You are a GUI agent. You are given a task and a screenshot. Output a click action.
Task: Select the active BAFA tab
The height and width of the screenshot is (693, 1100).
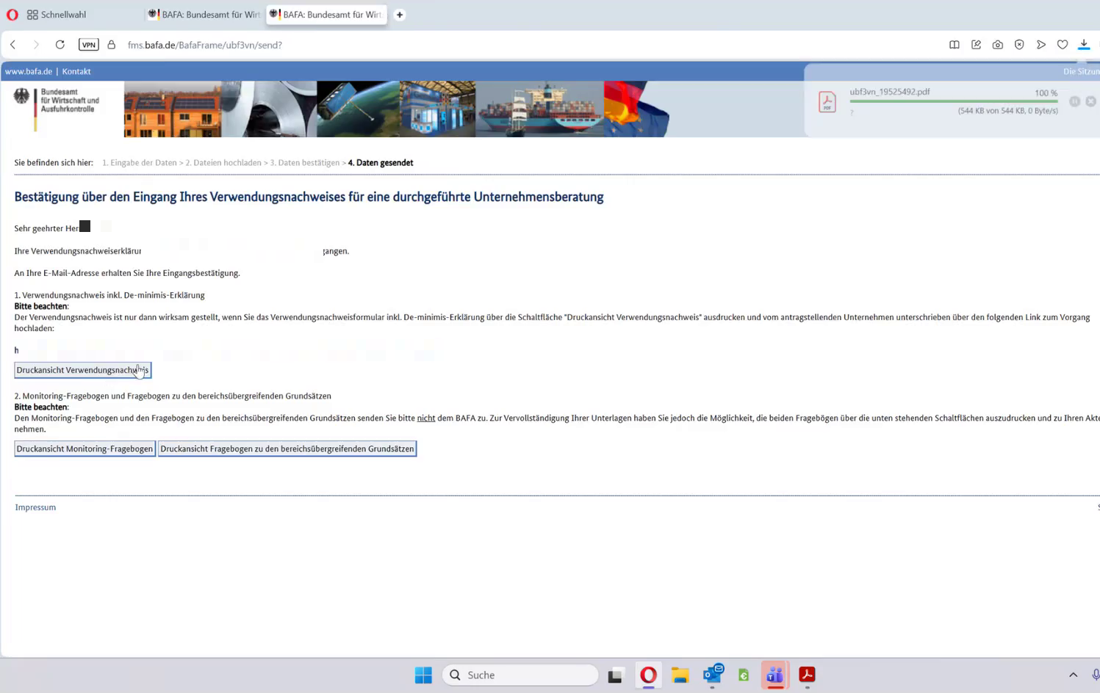326,15
